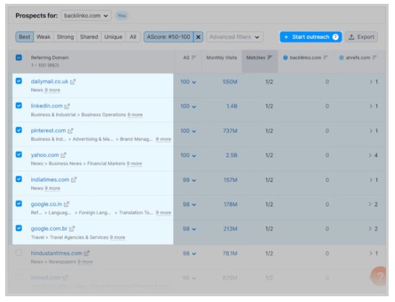Show 9 more categories for linkedin.com
Image resolution: width=395 pixels, height=302 pixels.
(x=135, y=115)
